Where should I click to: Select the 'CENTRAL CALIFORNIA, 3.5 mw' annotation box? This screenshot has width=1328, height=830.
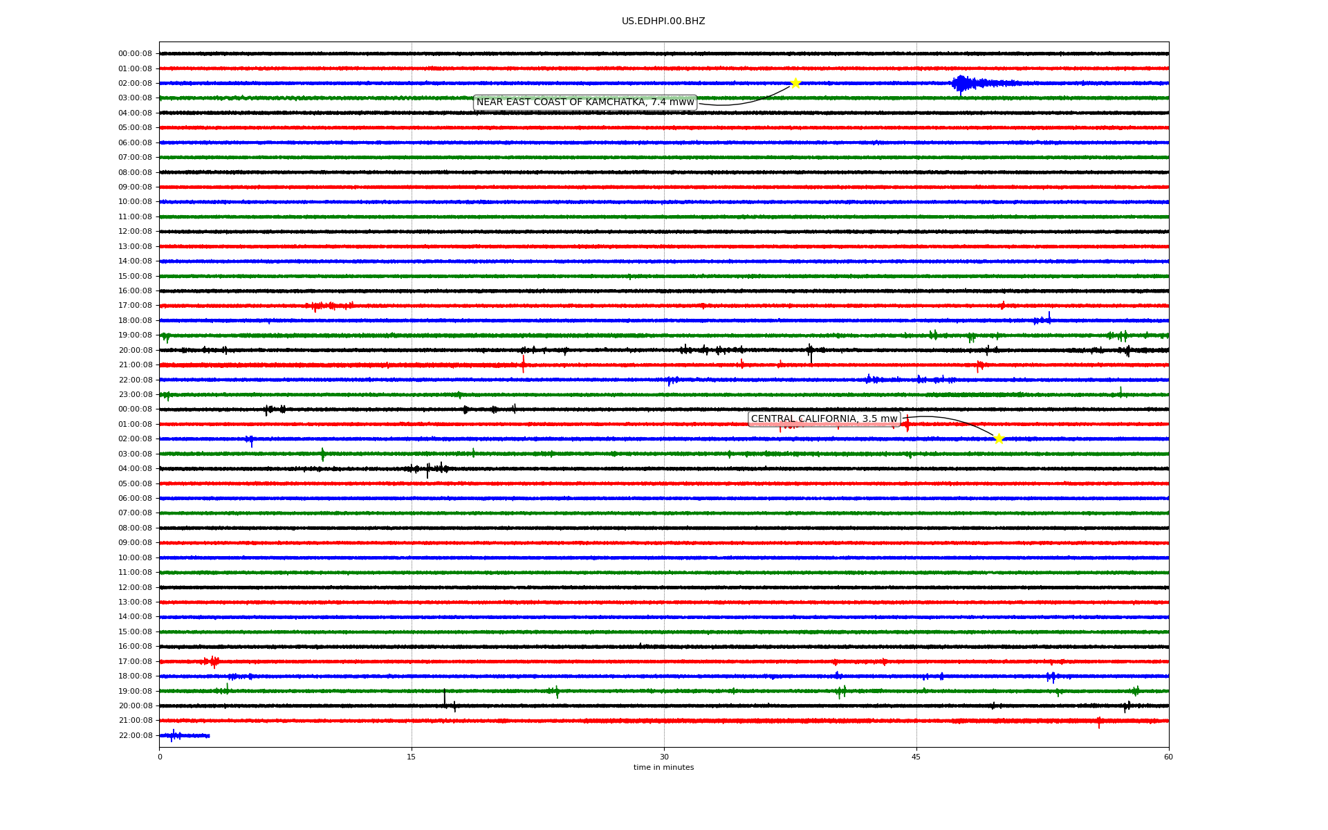click(x=823, y=419)
